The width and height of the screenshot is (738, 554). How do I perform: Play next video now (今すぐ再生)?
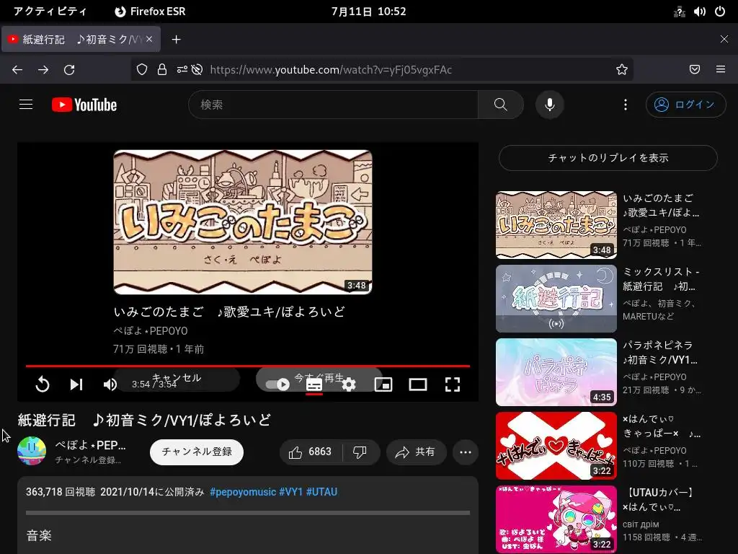tap(319, 378)
